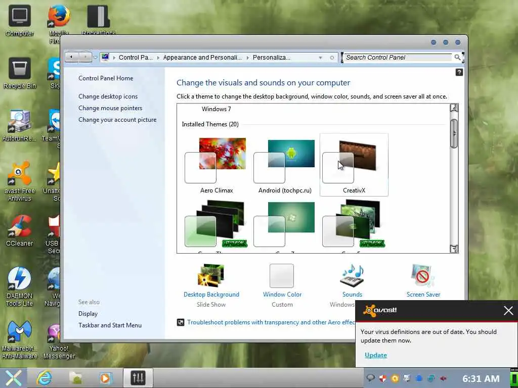Viewport: 518px width, 388px height.
Task: Select the CreativX theme
Action: (x=354, y=165)
